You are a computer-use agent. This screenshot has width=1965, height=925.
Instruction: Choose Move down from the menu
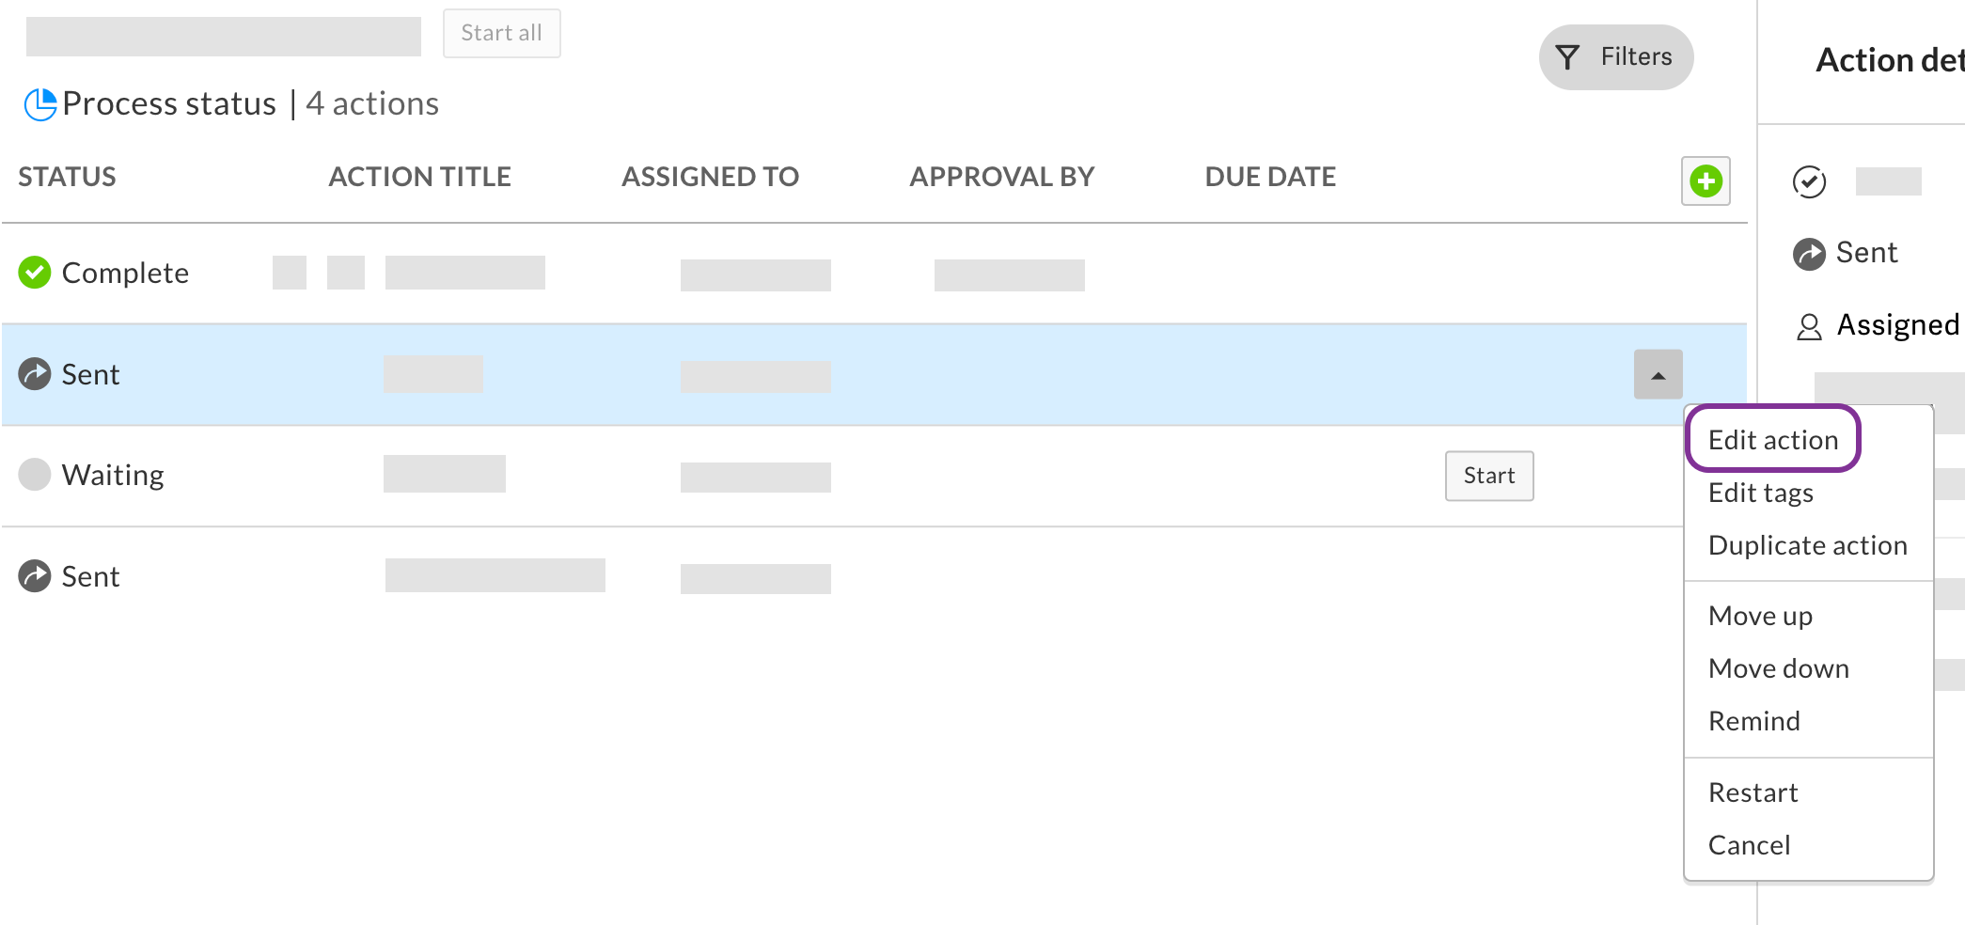1779,668
